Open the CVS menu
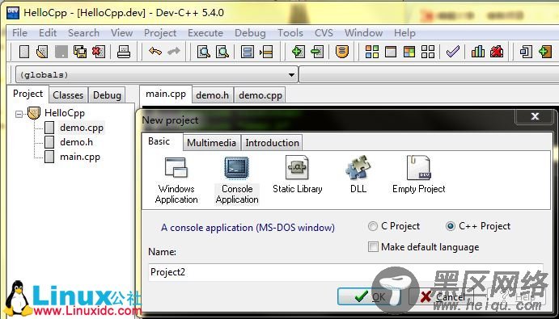This screenshot has height=319, width=559. pyautogui.click(x=324, y=33)
